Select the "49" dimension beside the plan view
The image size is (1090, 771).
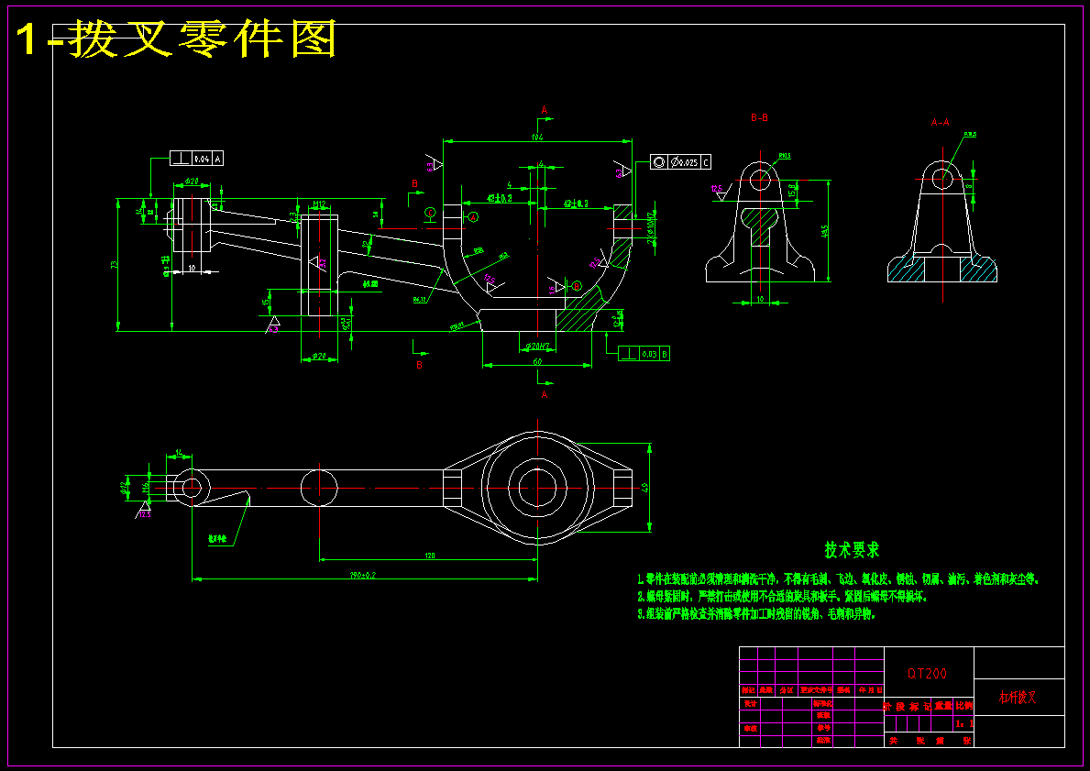644,488
